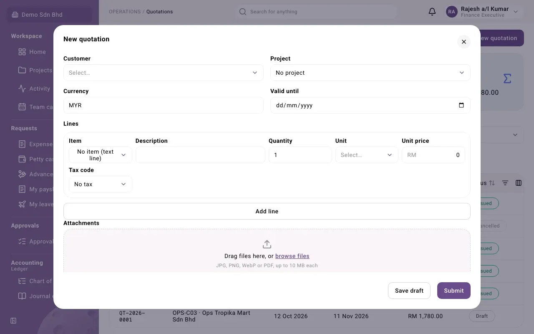Click the Home sidebar icon
The height and width of the screenshot is (334, 534).
[22, 52]
